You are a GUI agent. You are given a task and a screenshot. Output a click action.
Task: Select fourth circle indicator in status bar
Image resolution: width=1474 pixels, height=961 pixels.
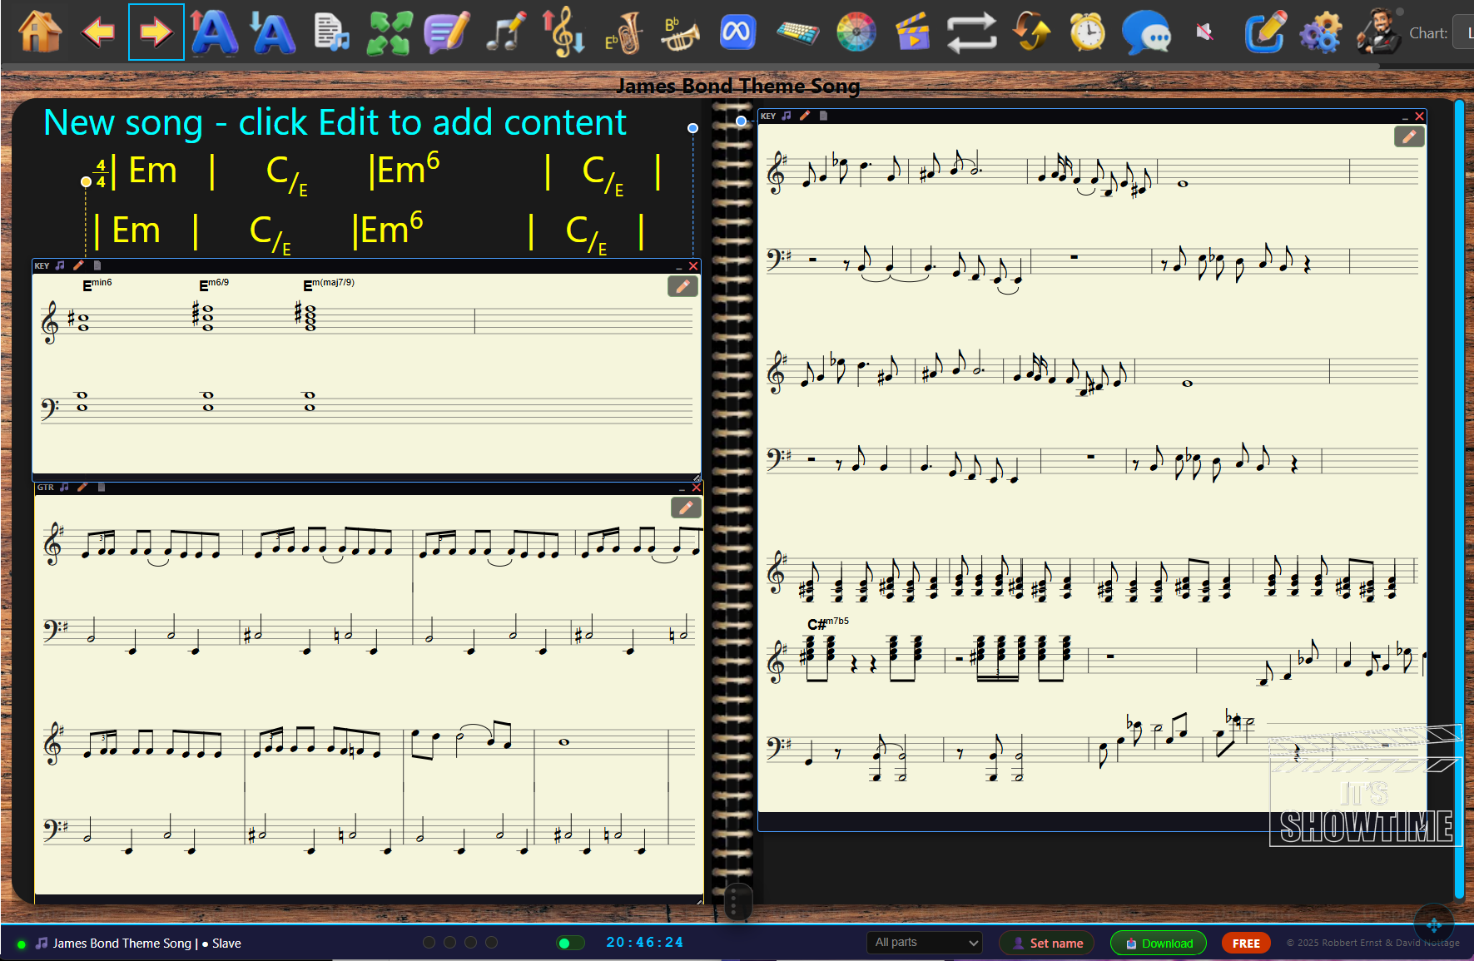click(492, 942)
